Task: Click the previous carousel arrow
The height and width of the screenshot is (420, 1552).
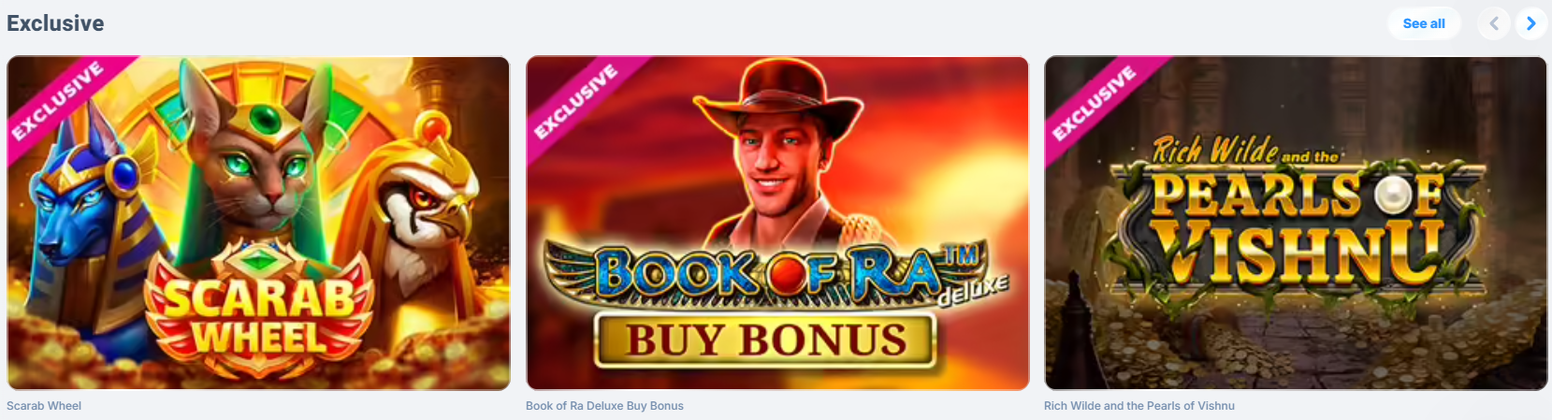Action: tap(1494, 23)
